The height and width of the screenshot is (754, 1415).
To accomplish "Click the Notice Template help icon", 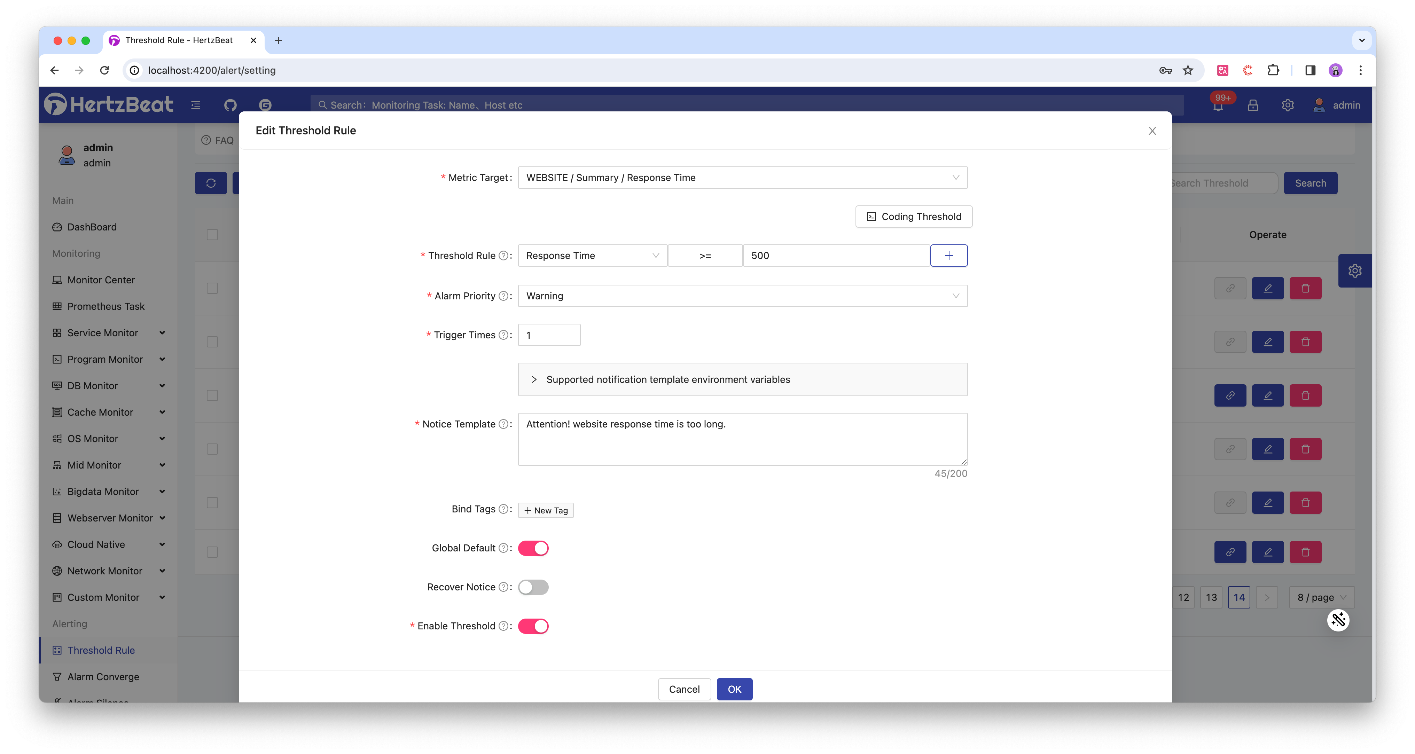I will click(503, 424).
